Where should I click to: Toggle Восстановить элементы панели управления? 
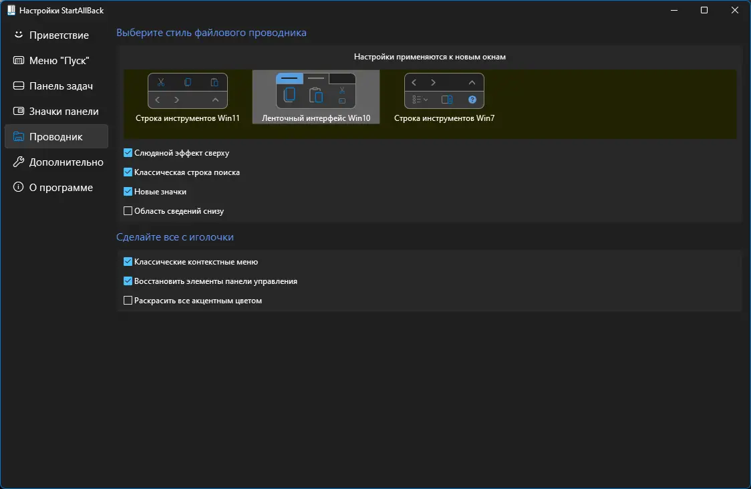pyautogui.click(x=128, y=281)
